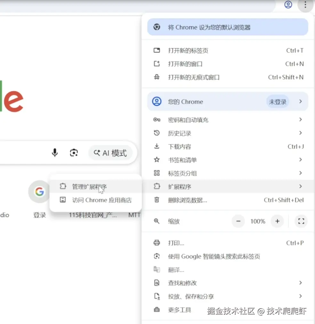Expand the 查找和修改 submenu chevron
315x324 pixels.
coord(301,283)
